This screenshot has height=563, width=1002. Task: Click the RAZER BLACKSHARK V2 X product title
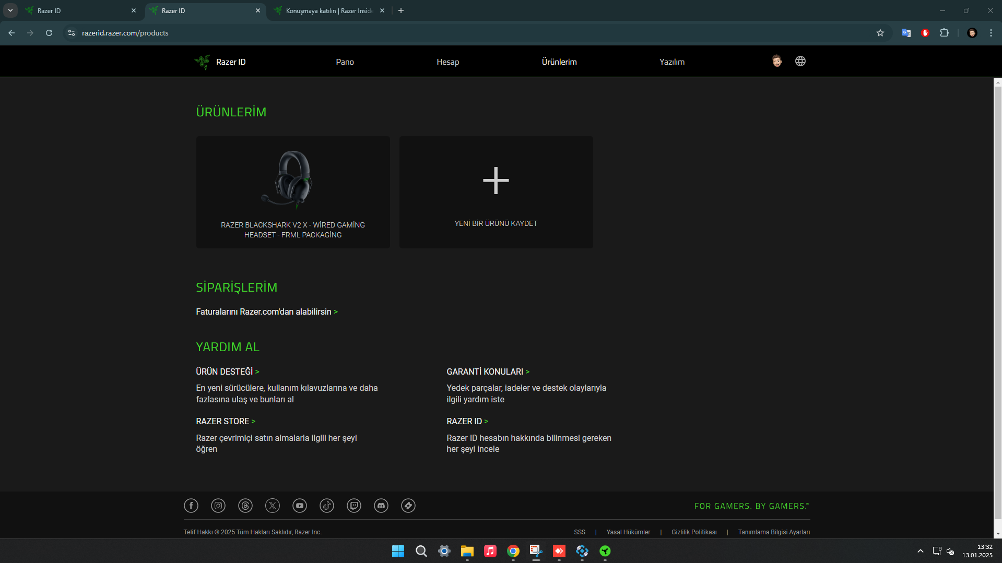[x=293, y=230]
